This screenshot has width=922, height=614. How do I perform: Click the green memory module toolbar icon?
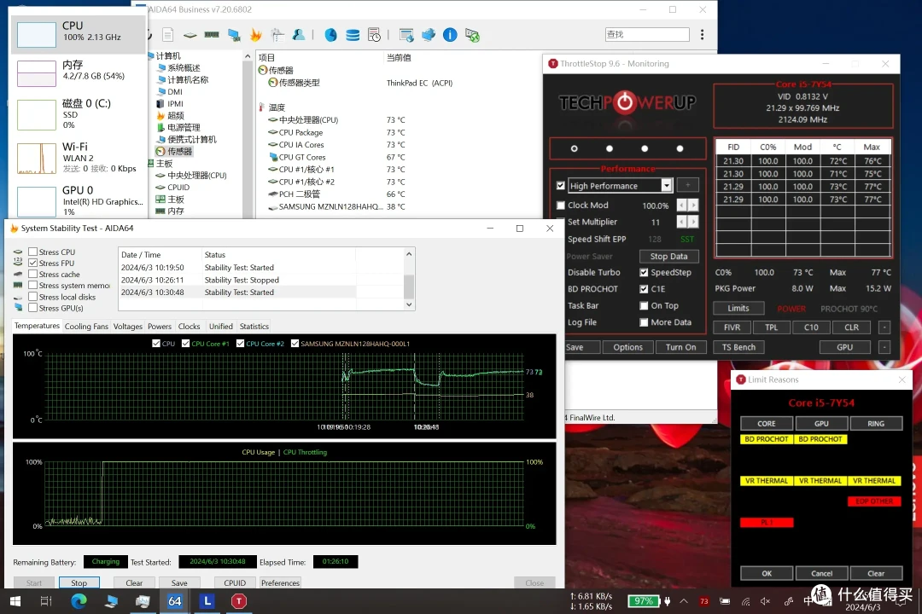tap(212, 35)
